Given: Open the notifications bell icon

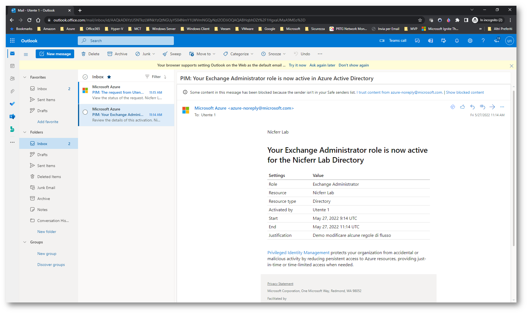Looking at the screenshot, I should 457,41.
